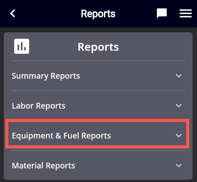Expand Summary Reports using its chevron
The height and width of the screenshot is (182, 197).
(x=179, y=76)
